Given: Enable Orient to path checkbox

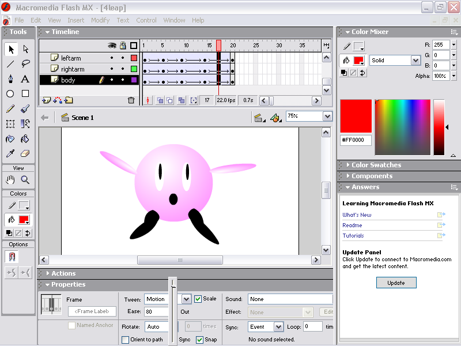Looking at the screenshot, I should pos(126,340).
